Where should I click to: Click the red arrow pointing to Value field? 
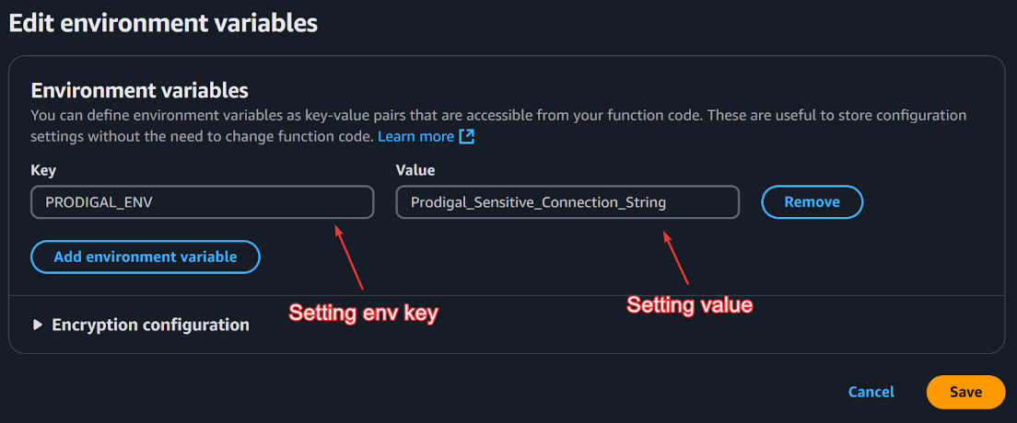(x=677, y=259)
